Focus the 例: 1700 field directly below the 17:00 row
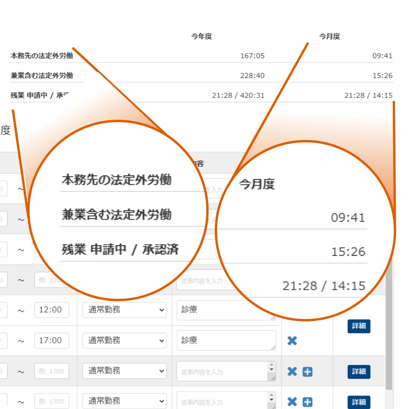409x409 pixels. click(x=51, y=371)
